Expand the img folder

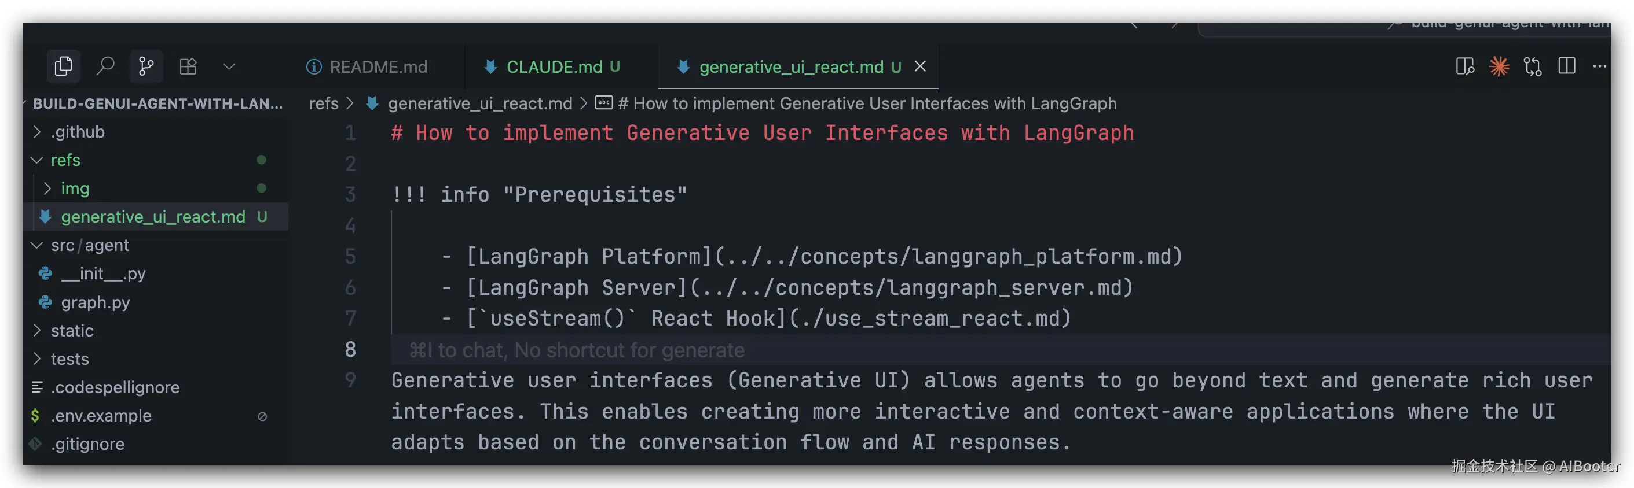tap(75, 189)
